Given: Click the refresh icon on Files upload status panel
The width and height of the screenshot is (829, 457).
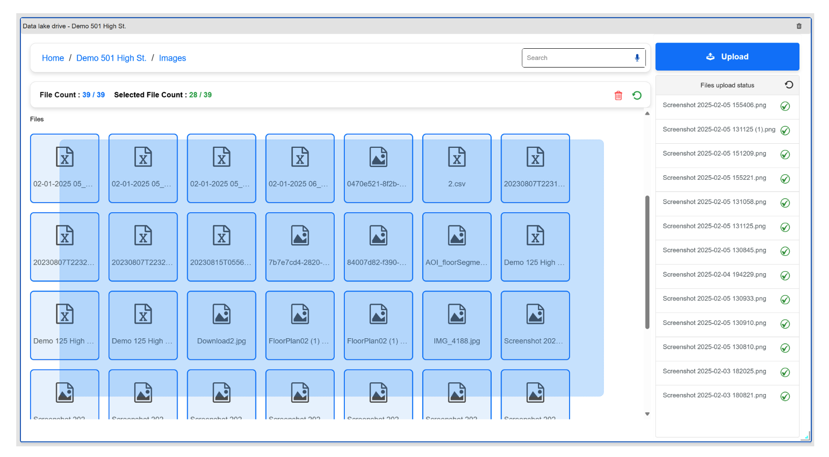Looking at the screenshot, I should pos(789,85).
